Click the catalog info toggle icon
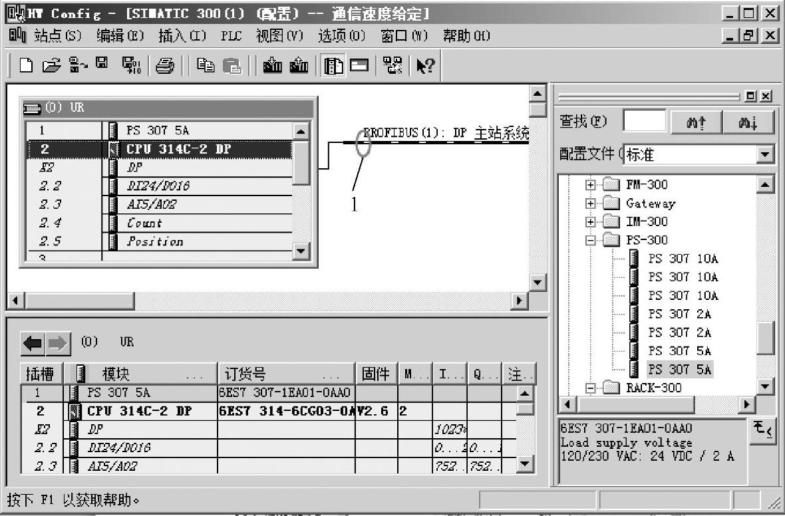 (x=762, y=431)
